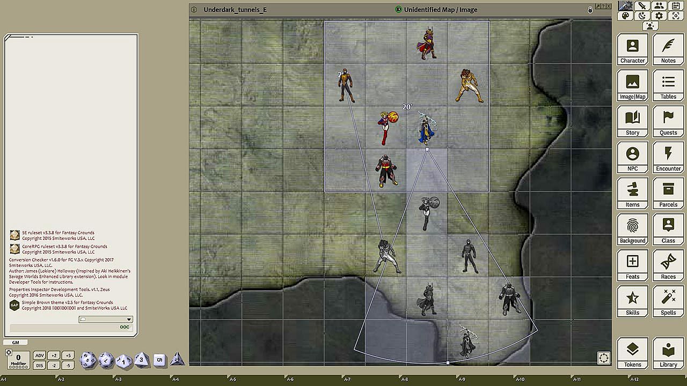Open the Parcels list

point(668,193)
